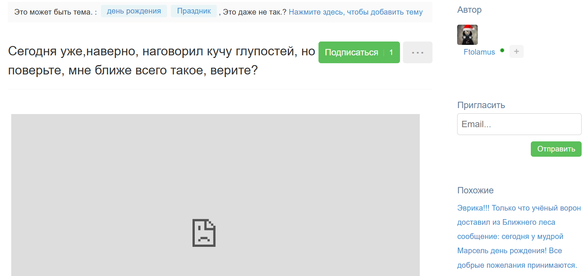The image size is (588, 276).
Task: Select the 'день рождения' topic tag
Action: [x=134, y=11]
